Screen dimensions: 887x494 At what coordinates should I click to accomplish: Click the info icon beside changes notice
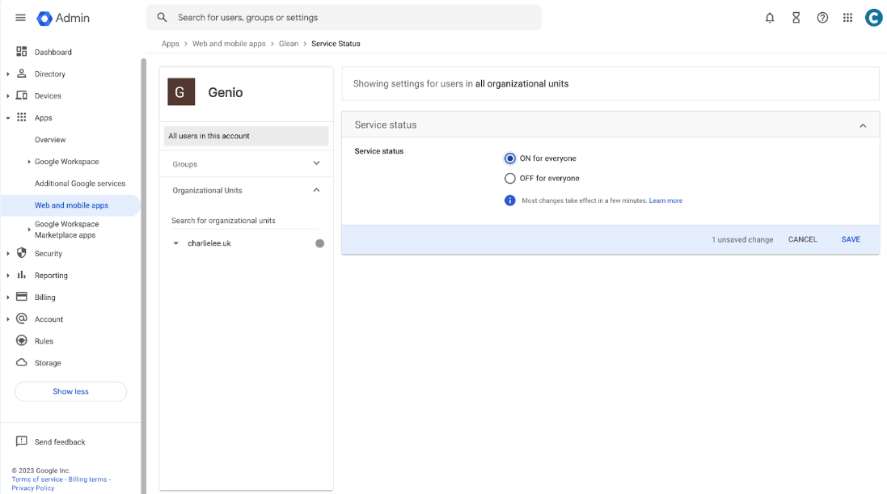coord(510,201)
